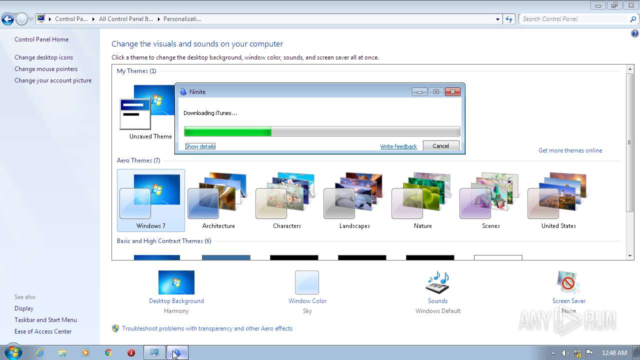640x360 pixels.
Task: Click the help question mark icon
Action: pos(634,34)
